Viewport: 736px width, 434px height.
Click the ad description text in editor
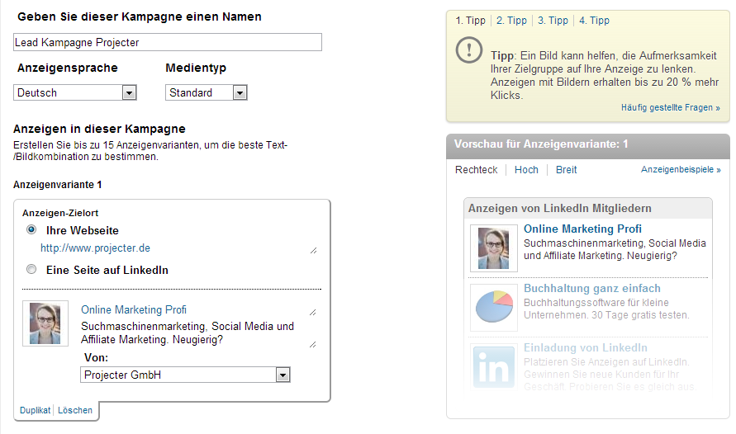[188, 333]
